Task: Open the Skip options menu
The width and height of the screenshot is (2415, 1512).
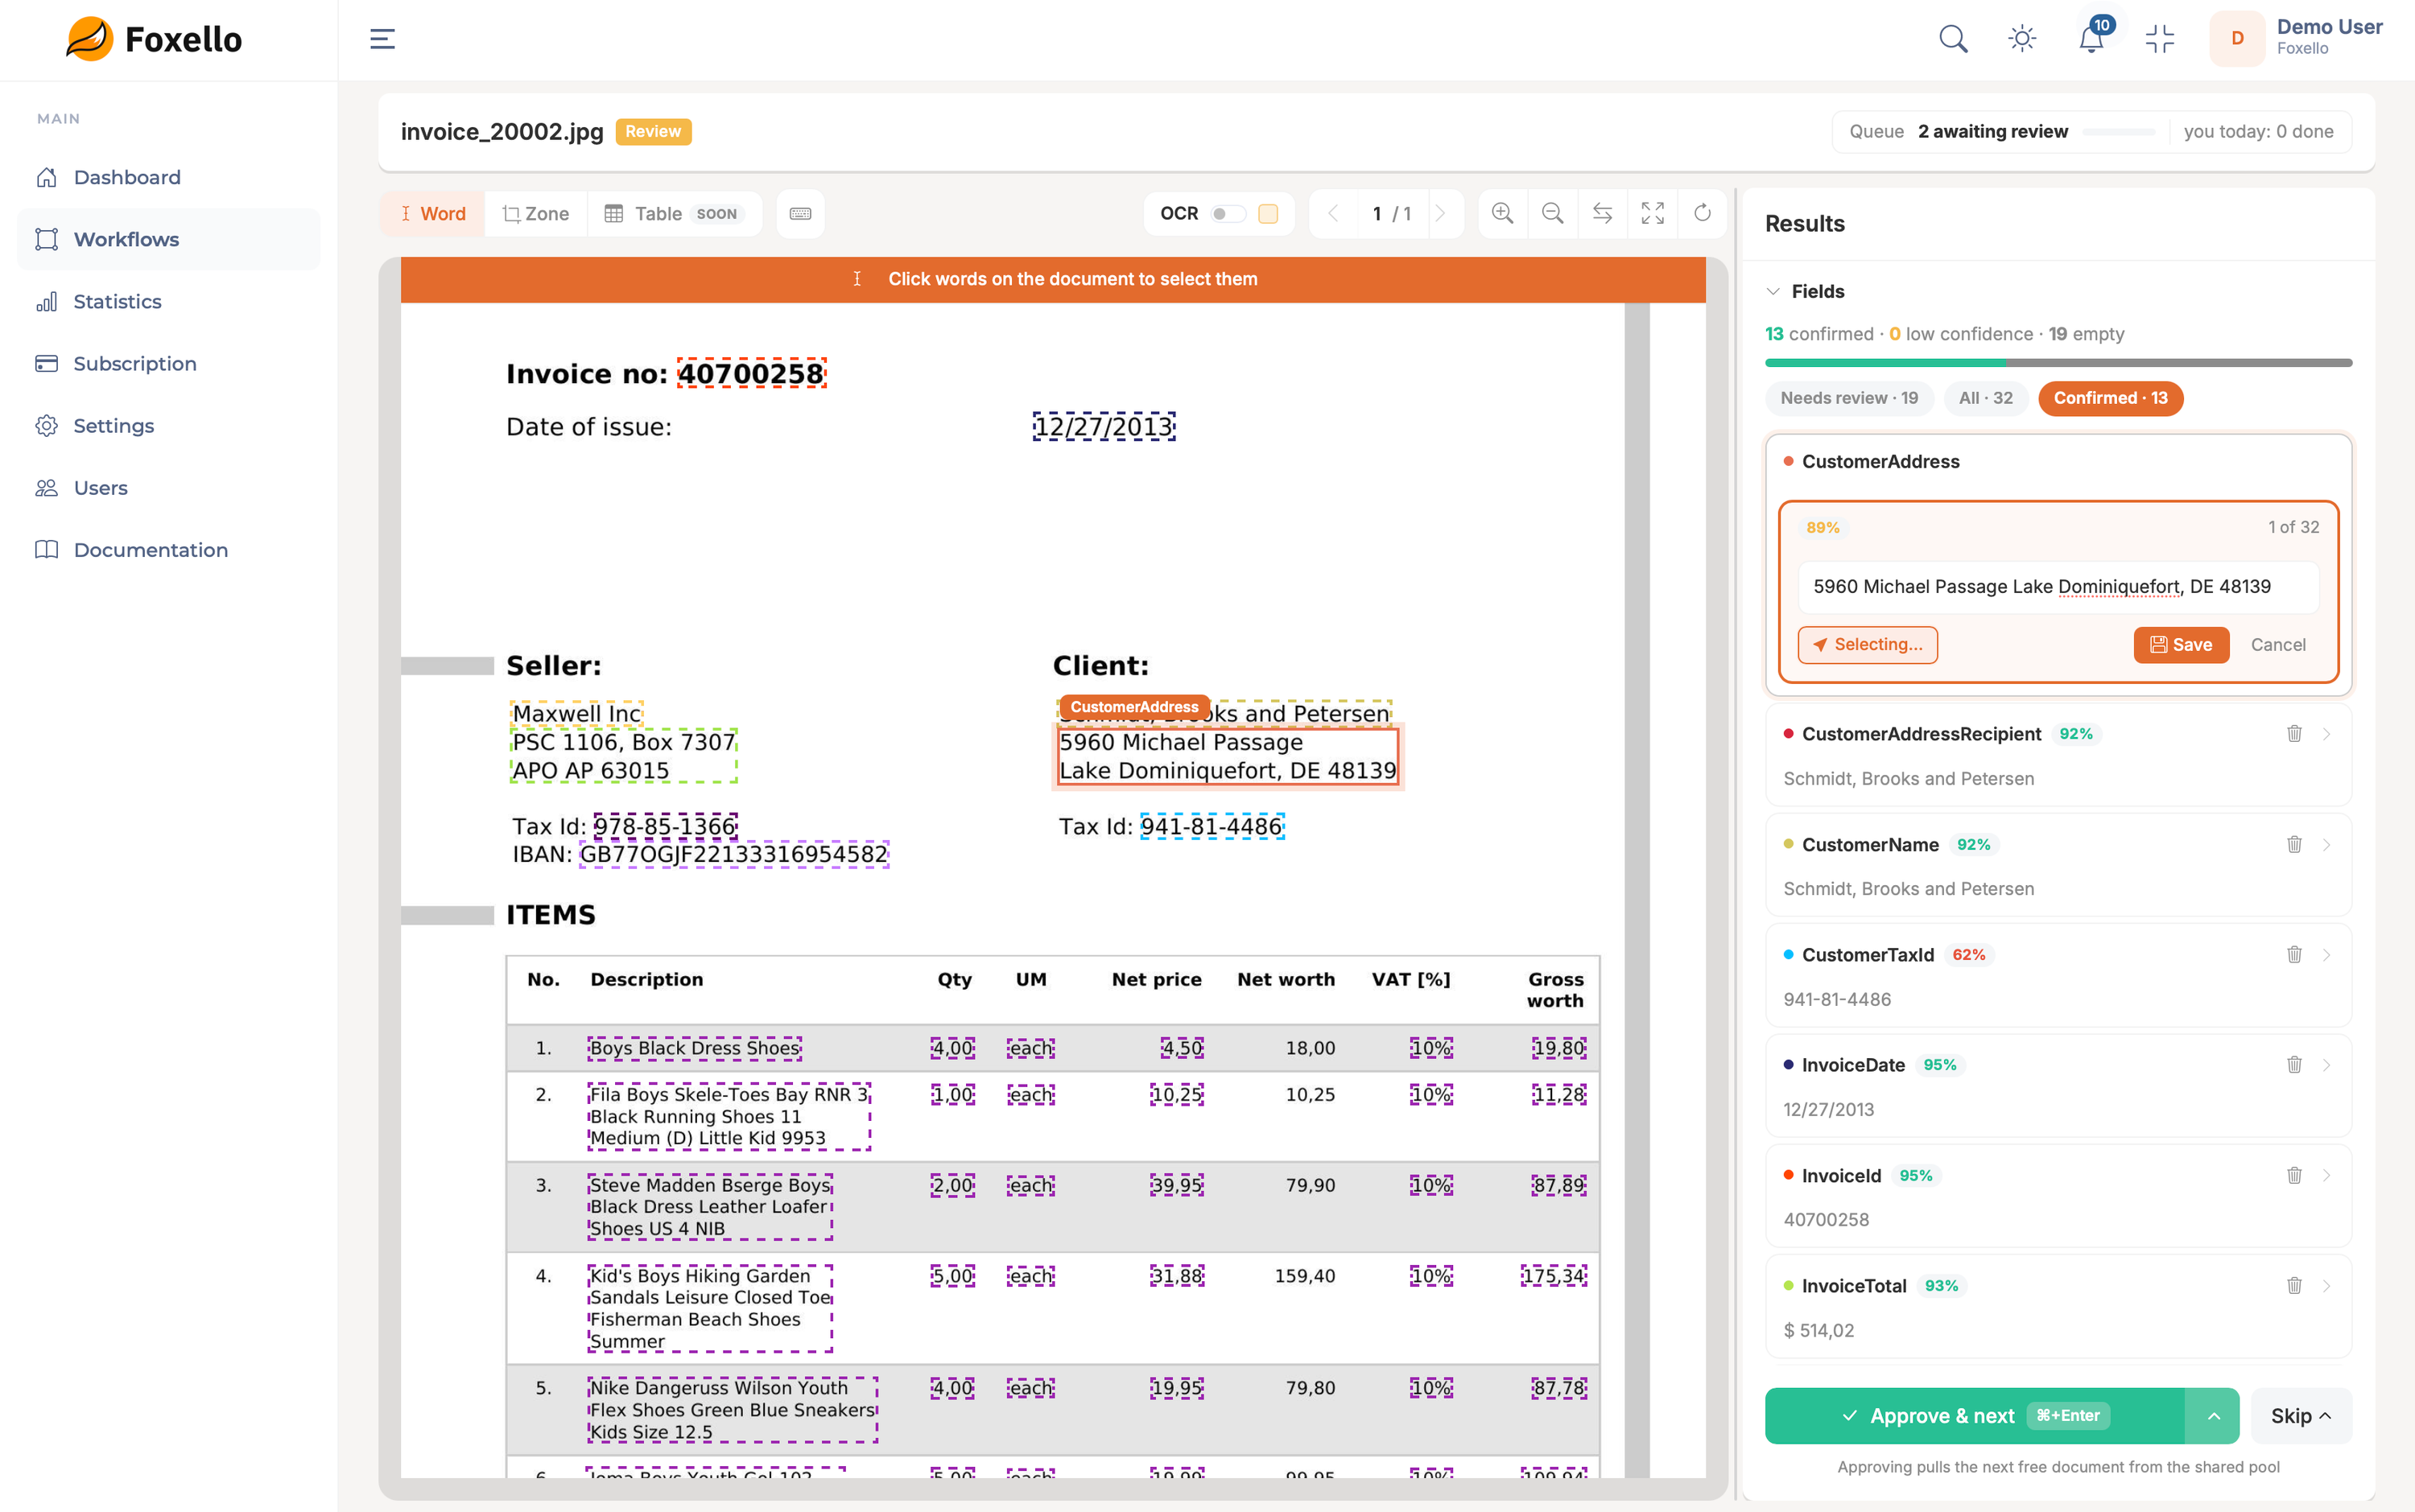Action: point(2300,1415)
